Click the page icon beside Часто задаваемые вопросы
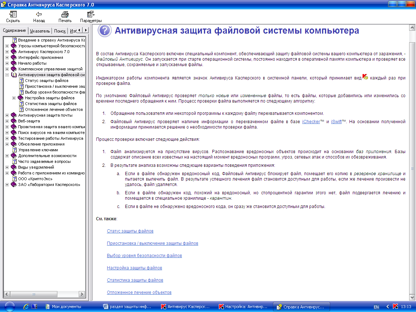The width and height of the screenshot is (416, 312). tap(14, 161)
